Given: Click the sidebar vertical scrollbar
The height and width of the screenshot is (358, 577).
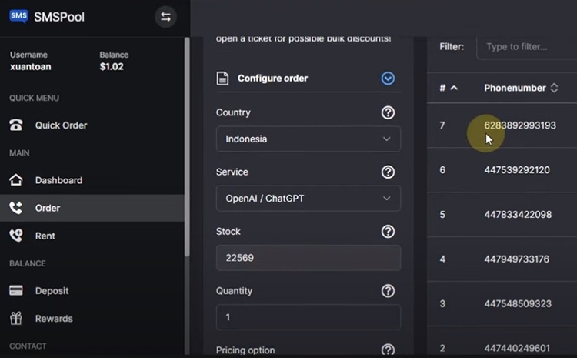Looking at the screenshot, I should (187, 154).
